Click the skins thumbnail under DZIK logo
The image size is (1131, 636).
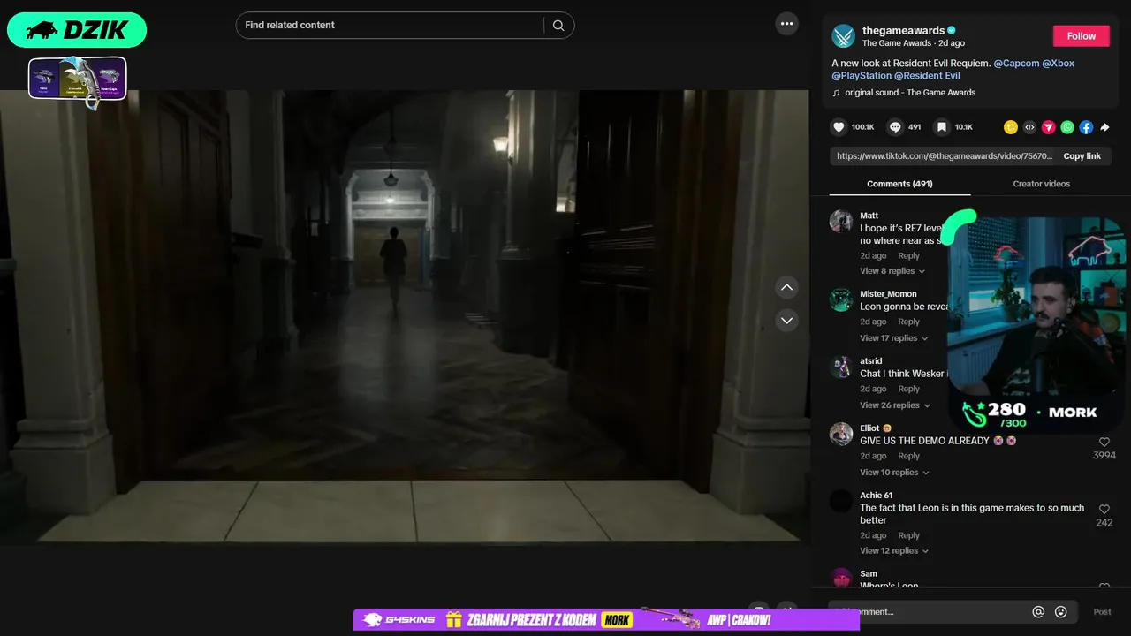(x=78, y=79)
